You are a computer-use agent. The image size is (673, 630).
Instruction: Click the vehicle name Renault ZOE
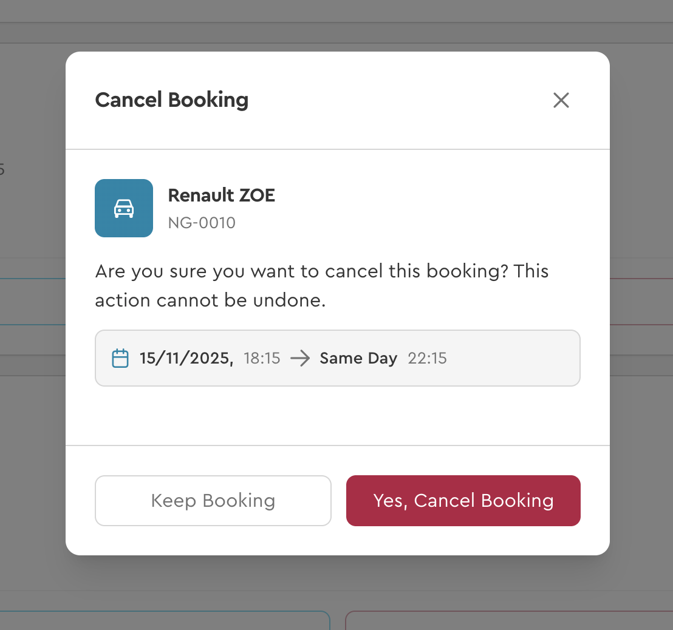pos(221,195)
